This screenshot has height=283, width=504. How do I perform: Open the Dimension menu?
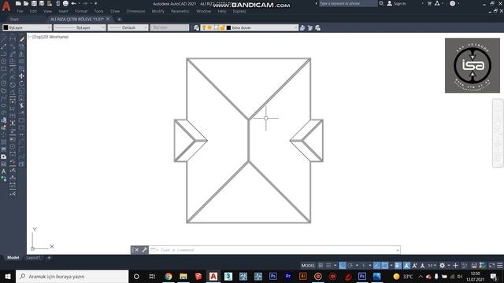click(135, 11)
